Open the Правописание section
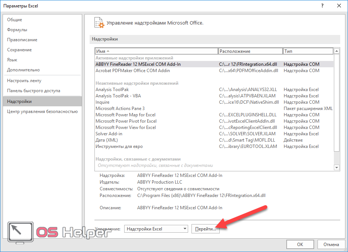Screen dimensions: 348x252 coord(22,40)
